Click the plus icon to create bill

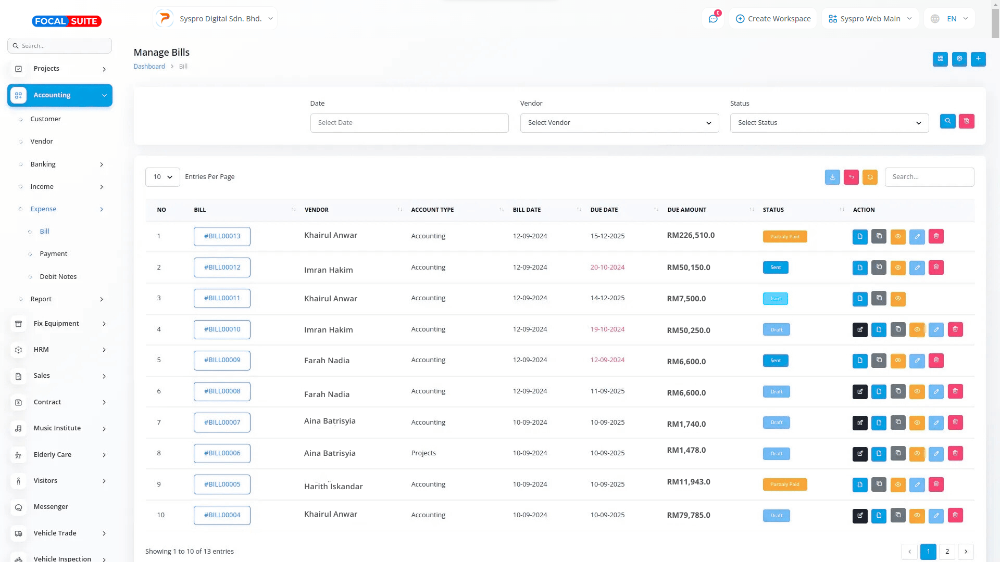(x=978, y=59)
